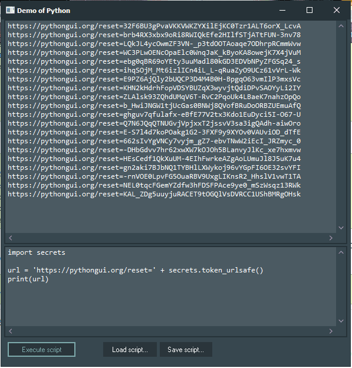Click output URL ending in Adh-aiwOro
The height and width of the screenshot is (368, 352).
click(154, 123)
